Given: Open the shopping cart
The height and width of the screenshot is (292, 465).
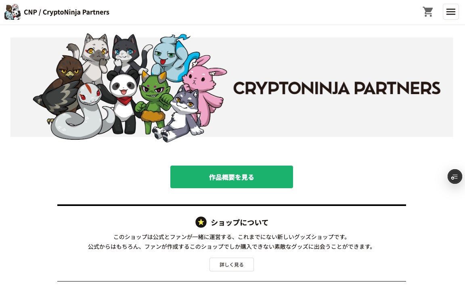Looking at the screenshot, I should point(428,12).
